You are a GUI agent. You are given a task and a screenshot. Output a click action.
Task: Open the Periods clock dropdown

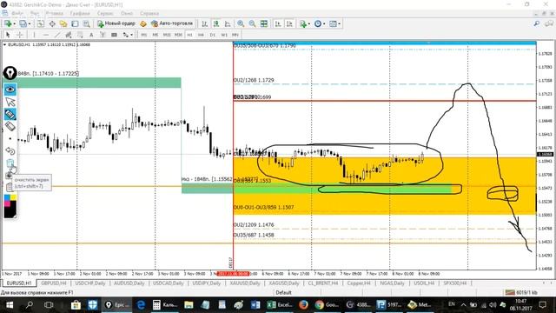(324, 23)
